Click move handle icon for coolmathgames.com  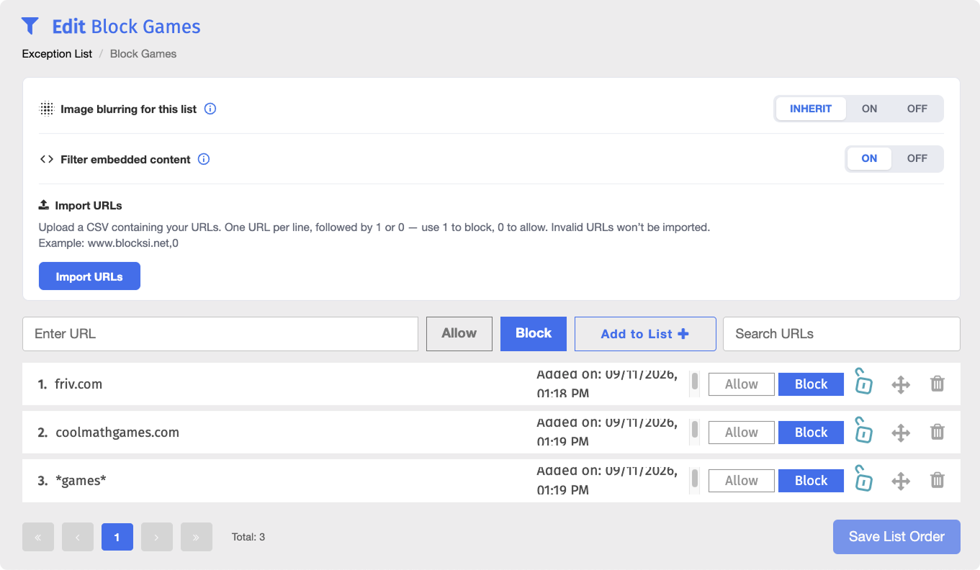point(901,433)
